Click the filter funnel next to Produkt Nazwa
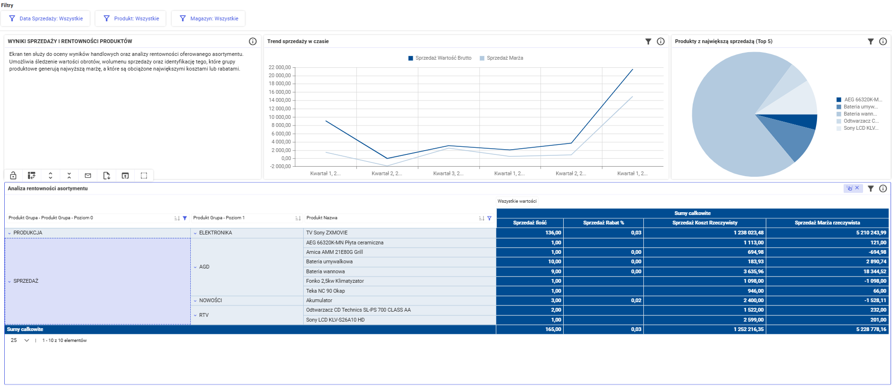The height and width of the screenshot is (386, 892). 489,218
